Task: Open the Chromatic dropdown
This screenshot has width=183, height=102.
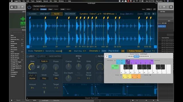Action: coord(94,51)
